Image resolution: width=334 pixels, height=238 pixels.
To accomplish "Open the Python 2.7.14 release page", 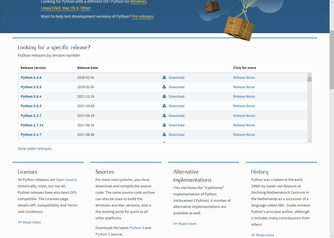I will [32, 125].
